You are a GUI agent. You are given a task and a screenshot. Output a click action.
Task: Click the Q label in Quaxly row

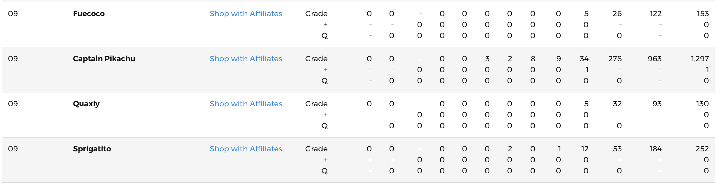point(325,126)
